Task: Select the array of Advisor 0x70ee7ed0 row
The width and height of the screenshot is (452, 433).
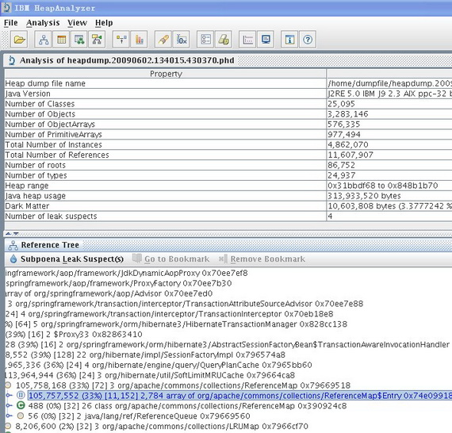Action: coord(109,293)
